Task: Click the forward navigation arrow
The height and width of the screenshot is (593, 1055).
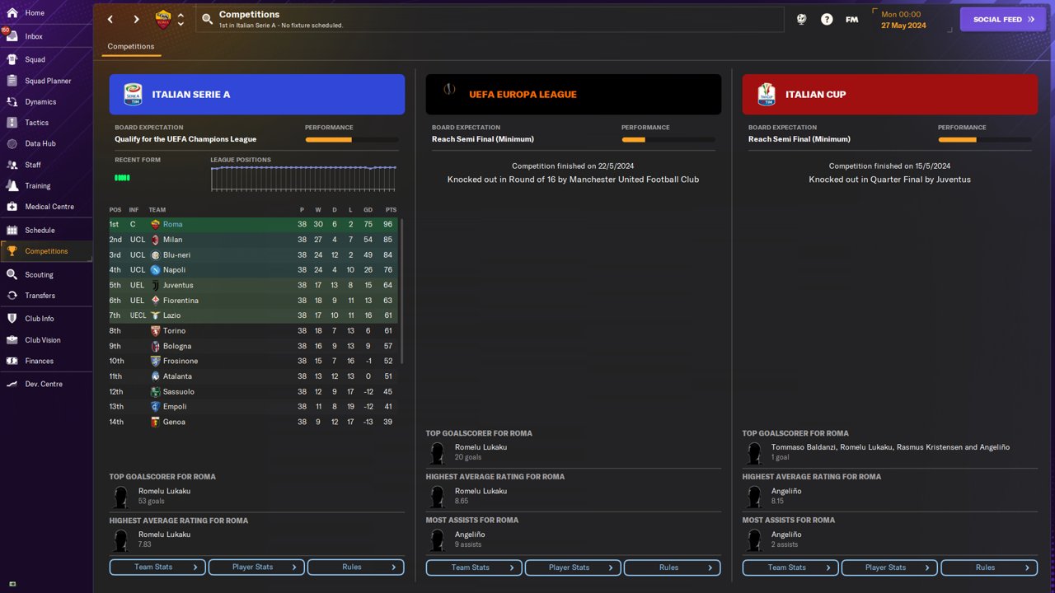Action: click(137, 19)
